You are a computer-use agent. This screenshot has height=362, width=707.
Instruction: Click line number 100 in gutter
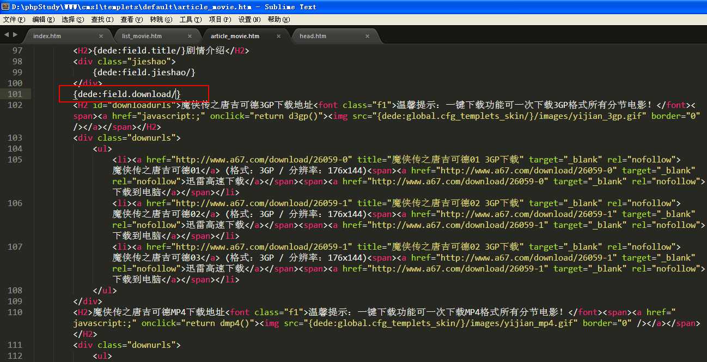click(15, 83)
